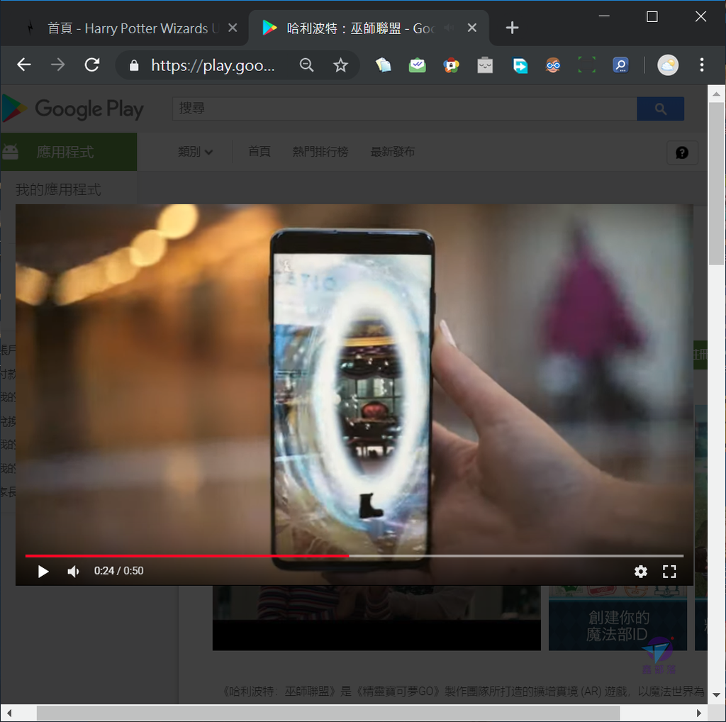Play the video in the overlay

[43, 572]
